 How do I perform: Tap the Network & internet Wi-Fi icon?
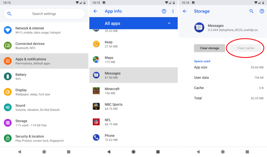tap(8, 30)
